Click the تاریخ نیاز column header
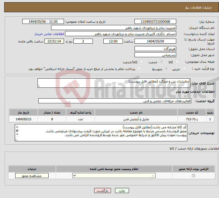This screenshot has height=198, width=219. (x=23, y=112)
